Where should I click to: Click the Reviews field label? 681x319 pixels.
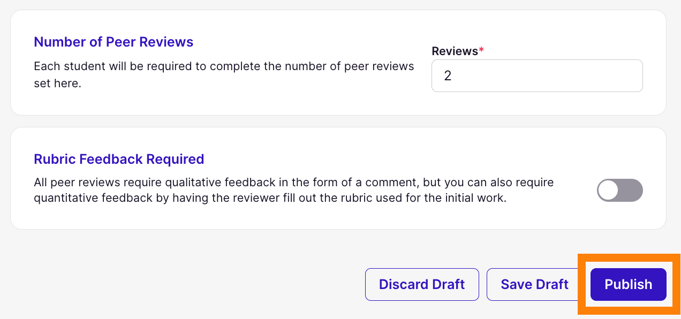click(x=455, y=51)
